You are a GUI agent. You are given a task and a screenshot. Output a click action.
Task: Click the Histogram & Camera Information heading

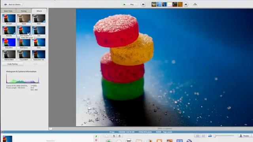pyautogui.click(x=21, y=71)
